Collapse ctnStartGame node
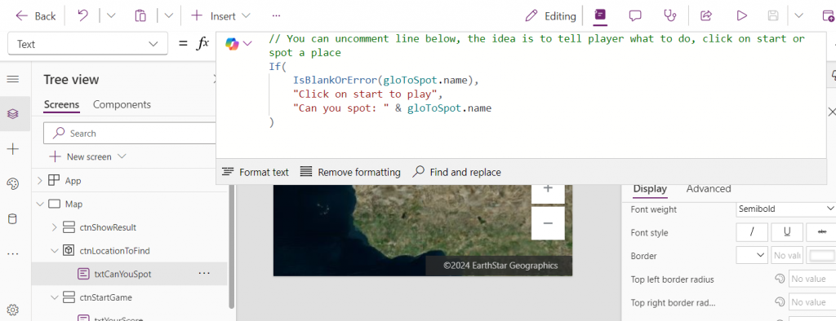This screenshot has height=321, width=836. [x=54, y=297]
